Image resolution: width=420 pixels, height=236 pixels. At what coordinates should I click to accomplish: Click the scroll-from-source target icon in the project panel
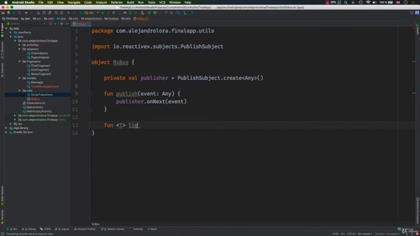pyautogui.click(x=51, y=24)
